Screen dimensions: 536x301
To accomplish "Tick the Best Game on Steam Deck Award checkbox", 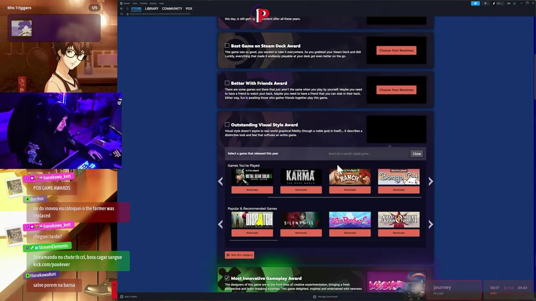I will pos(227,46).
